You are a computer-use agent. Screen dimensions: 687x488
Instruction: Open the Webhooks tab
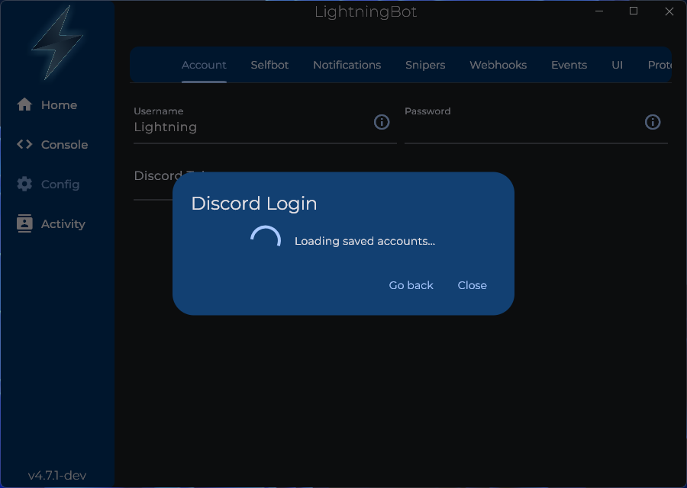coord(498,65)
